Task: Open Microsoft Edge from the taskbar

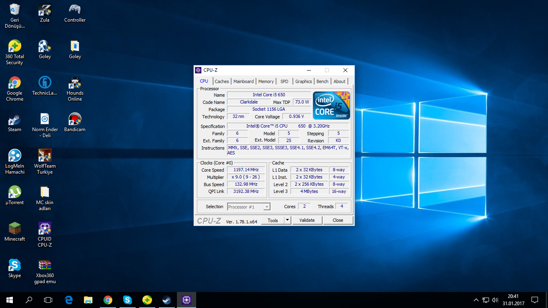Action: pos(69,300)
